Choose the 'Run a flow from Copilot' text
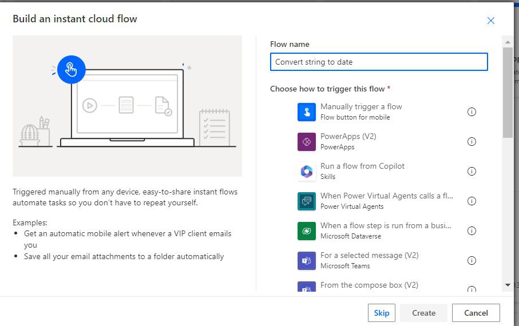 [362, 166]
